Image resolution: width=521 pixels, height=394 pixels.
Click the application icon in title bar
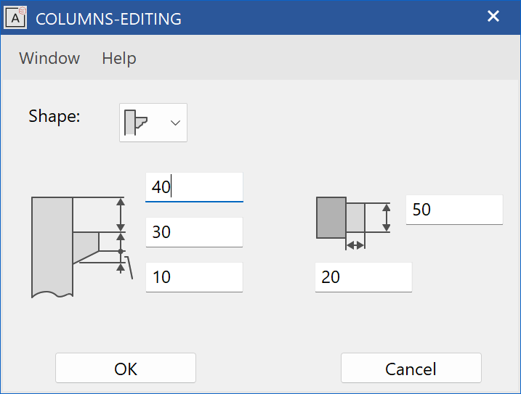click(x=16, y=18)
